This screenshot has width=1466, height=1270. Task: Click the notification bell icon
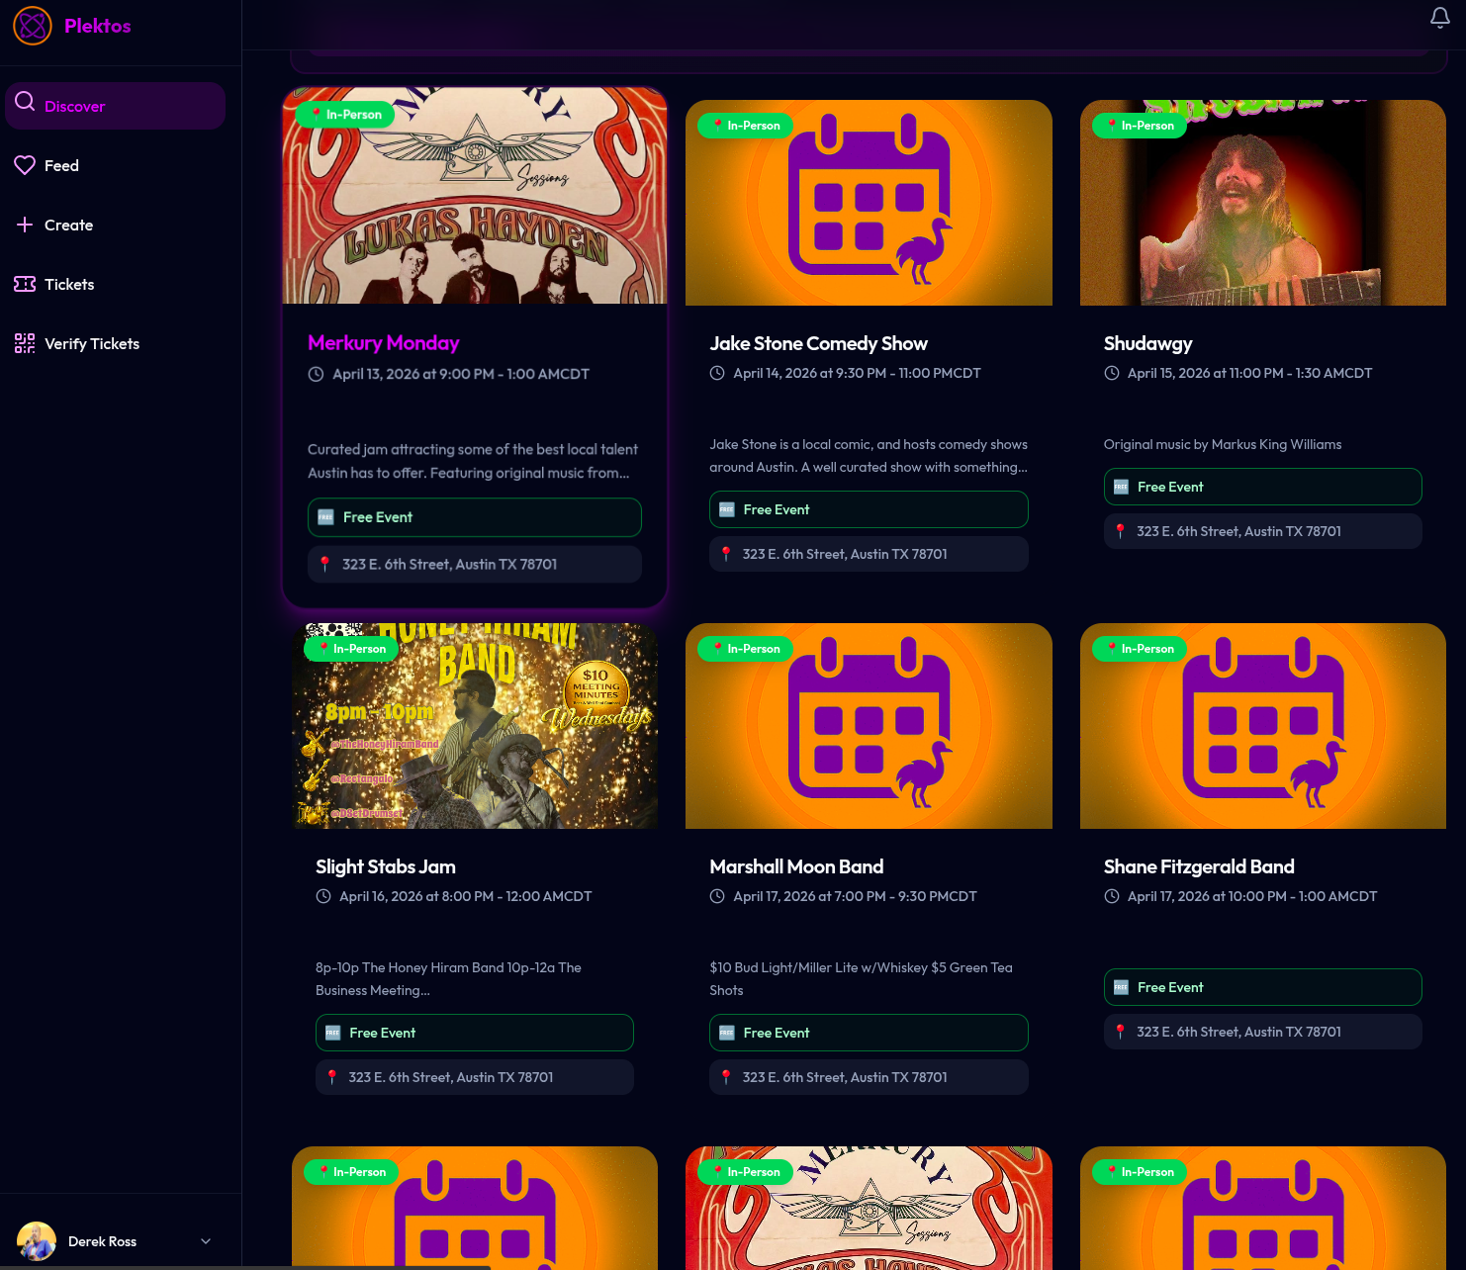click(1439, 18)
